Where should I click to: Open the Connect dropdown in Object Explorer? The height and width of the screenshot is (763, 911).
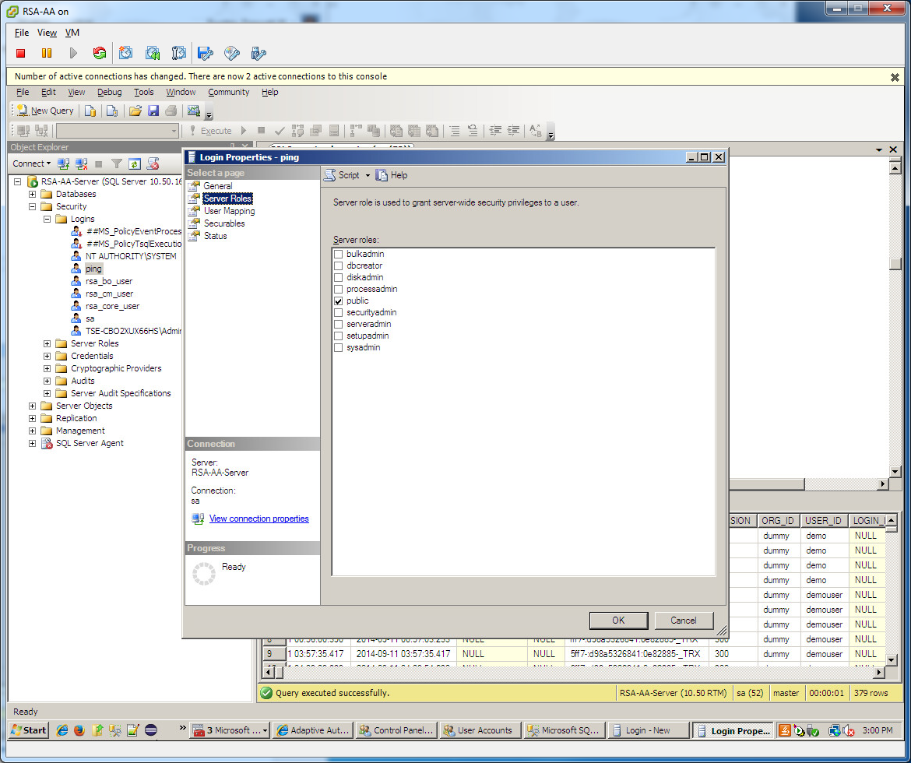31,163
